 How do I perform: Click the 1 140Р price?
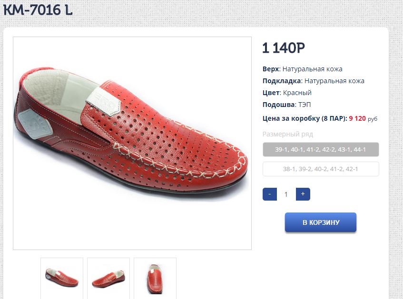(x=284, y=48)
